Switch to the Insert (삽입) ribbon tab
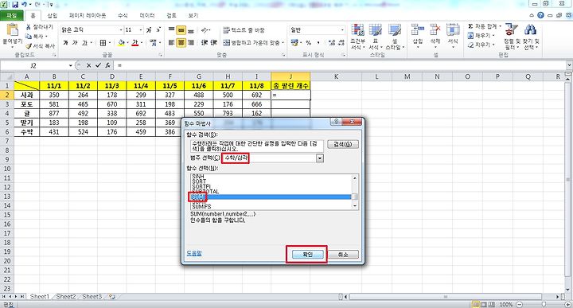This screenshot has width=573, height=308. click(x=53, y=16)
